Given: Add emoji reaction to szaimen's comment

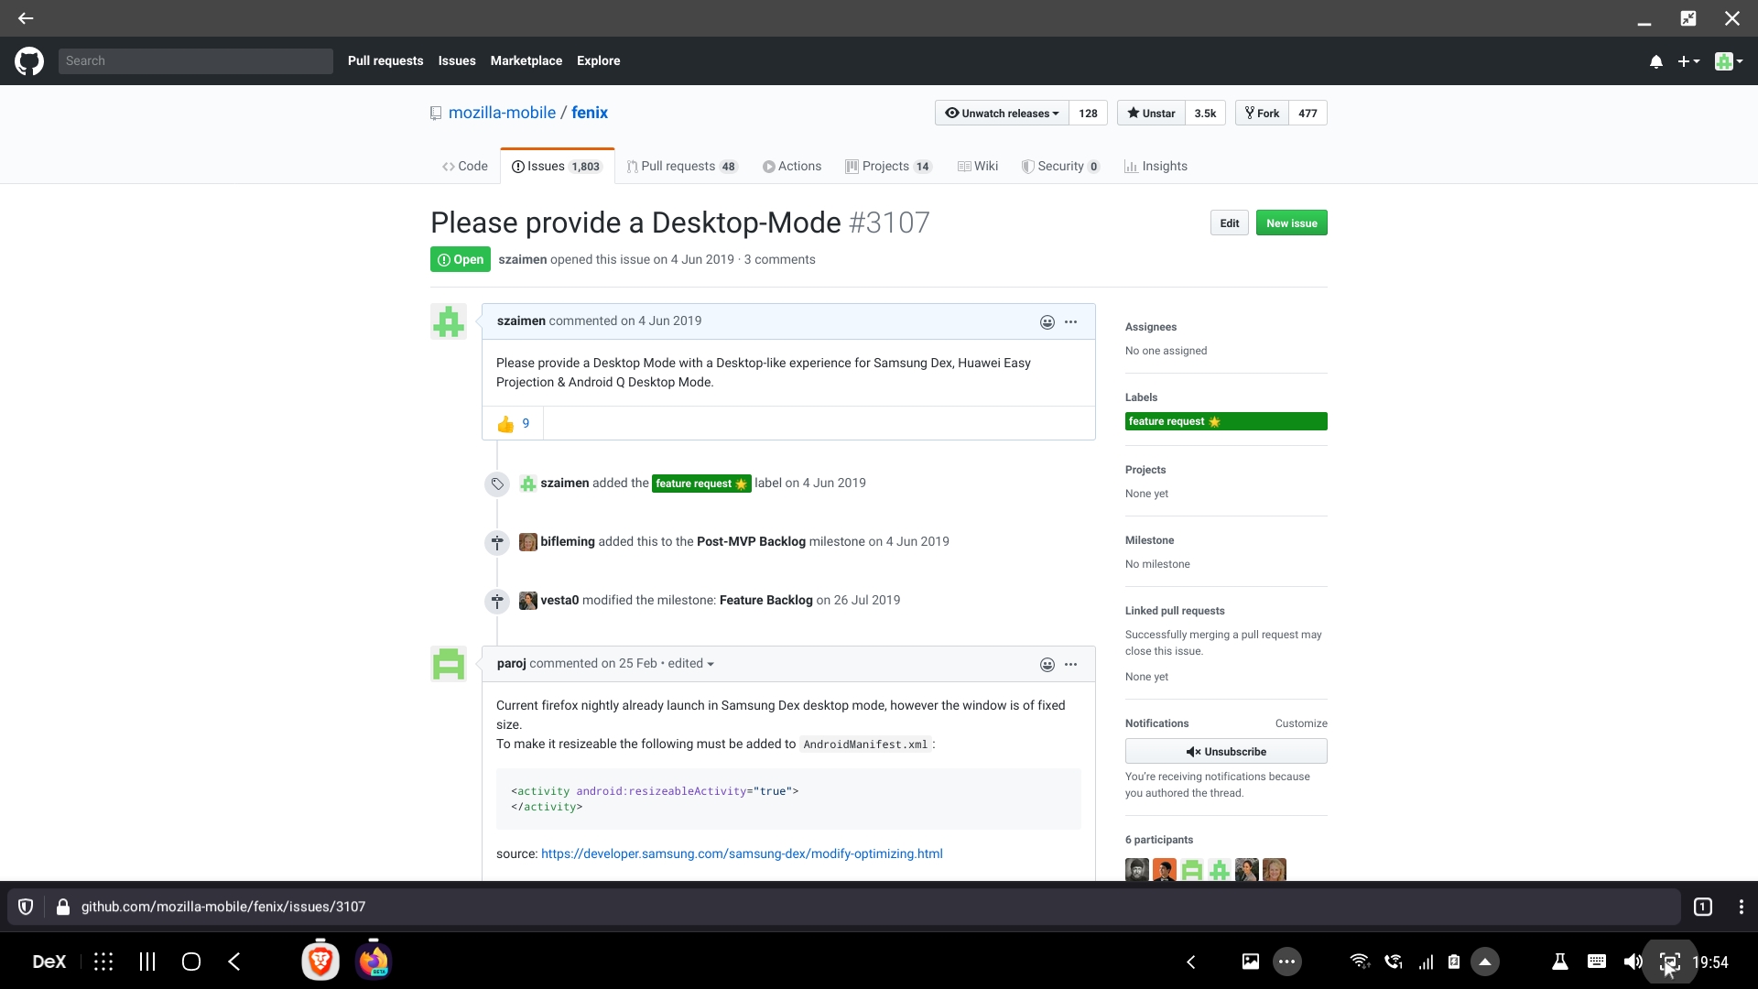Looking at the screenshot, I should (1047, 322).
